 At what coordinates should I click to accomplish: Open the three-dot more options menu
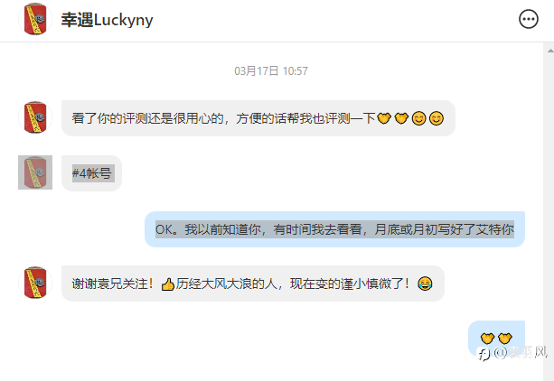(x=528, y=19)
